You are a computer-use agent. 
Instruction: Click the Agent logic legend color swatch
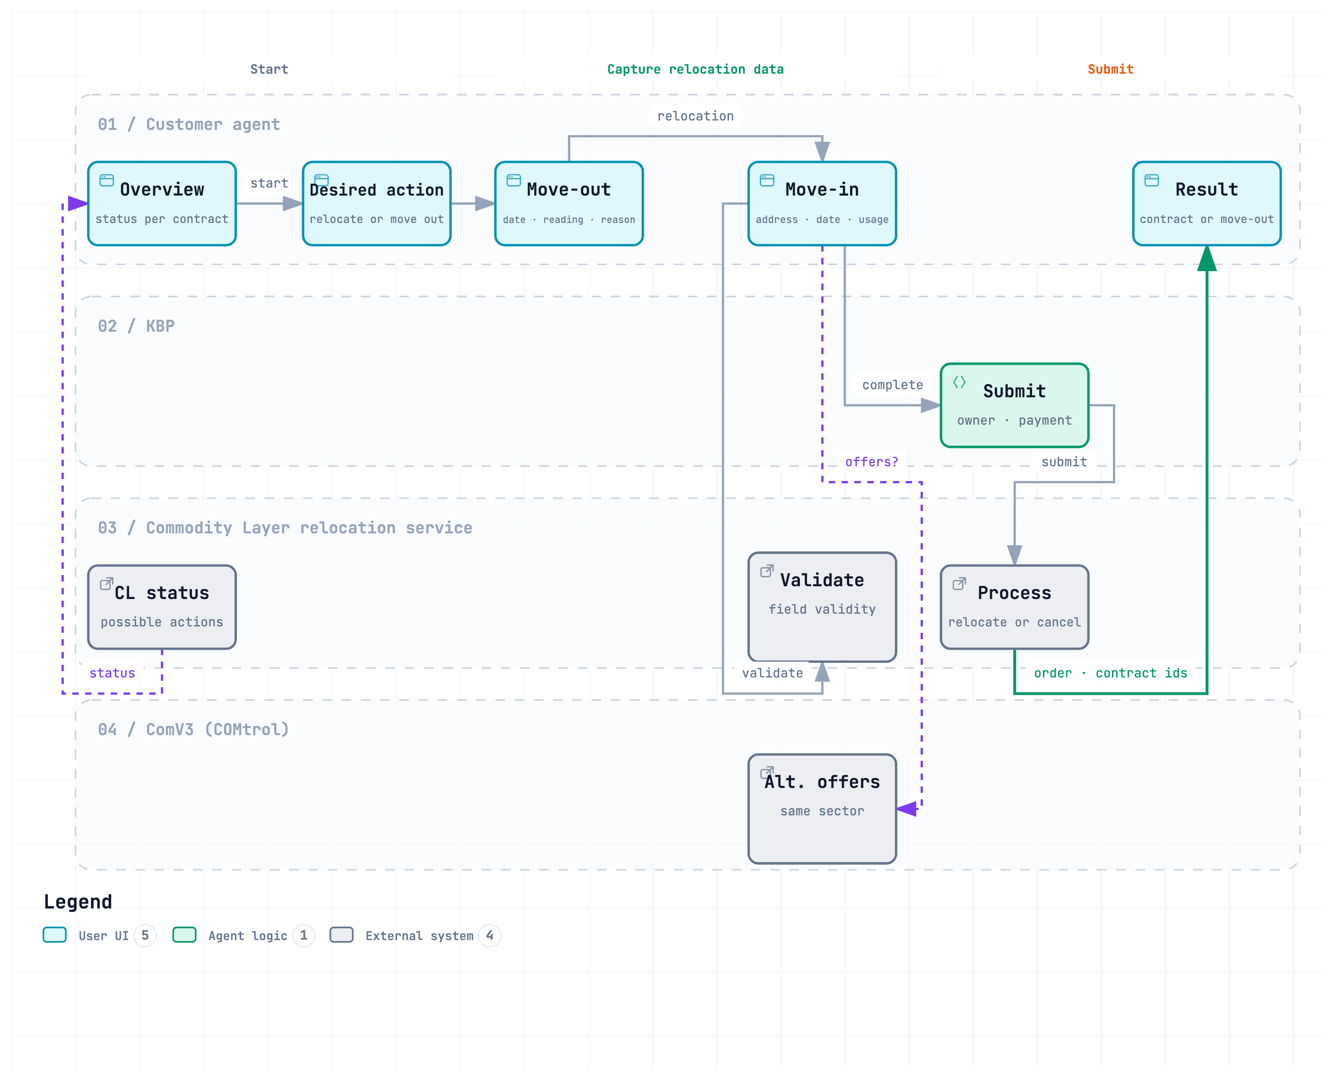click(185, 935)
